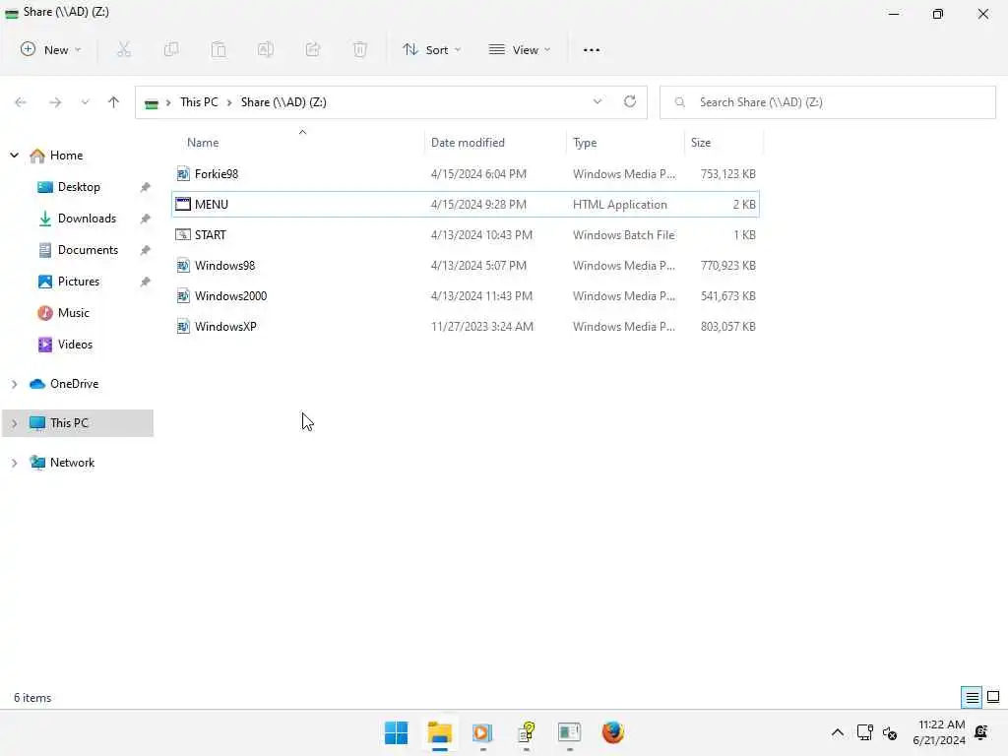Open Downloads in the navigation pane

[87, 219]
